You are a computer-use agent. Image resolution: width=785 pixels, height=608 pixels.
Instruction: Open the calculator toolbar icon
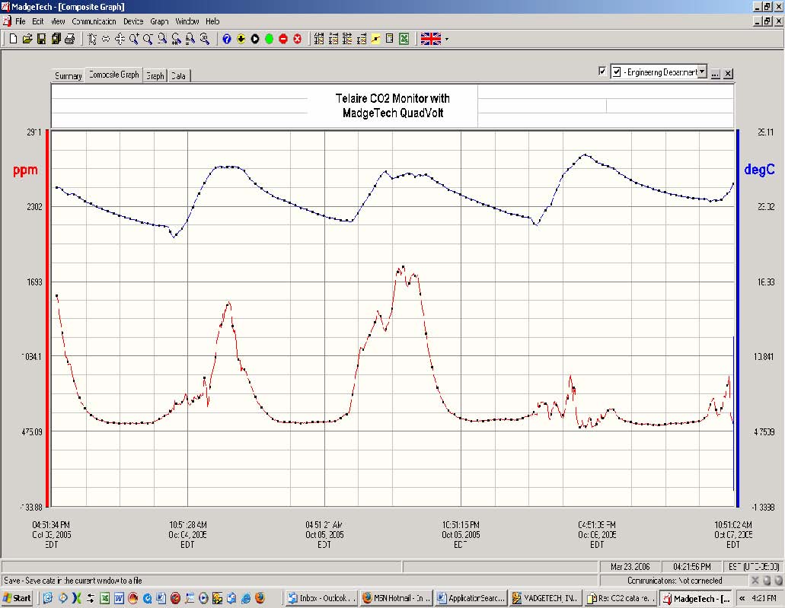click(390, 39)
